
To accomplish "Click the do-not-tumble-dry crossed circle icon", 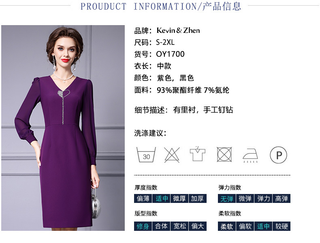I will pos(224,155).
